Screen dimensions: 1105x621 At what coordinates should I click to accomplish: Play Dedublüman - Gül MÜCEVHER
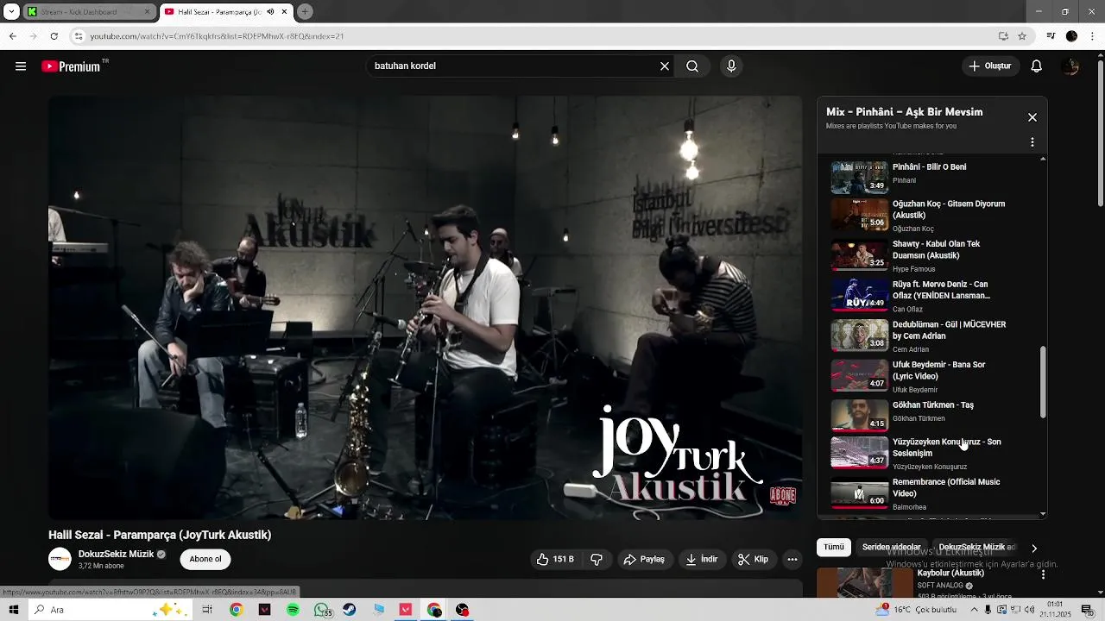[932, 336]
